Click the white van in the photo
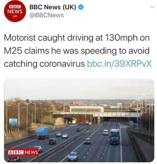Viewport: 157px width, 164px height. [105, 132]
